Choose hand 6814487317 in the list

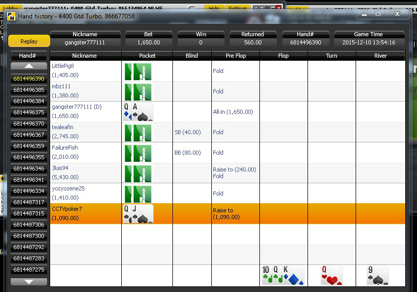29,202
